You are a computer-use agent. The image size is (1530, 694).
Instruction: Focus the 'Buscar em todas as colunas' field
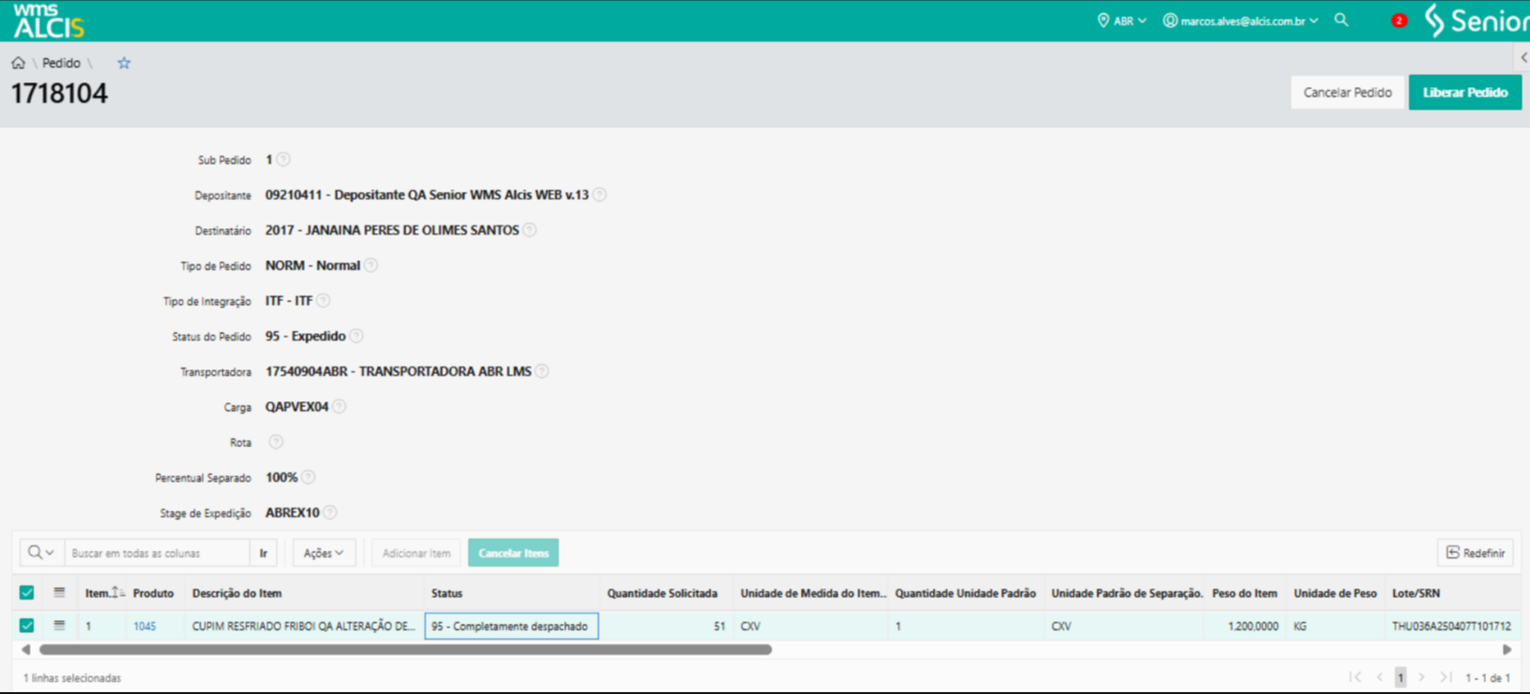tap(157, 553)
